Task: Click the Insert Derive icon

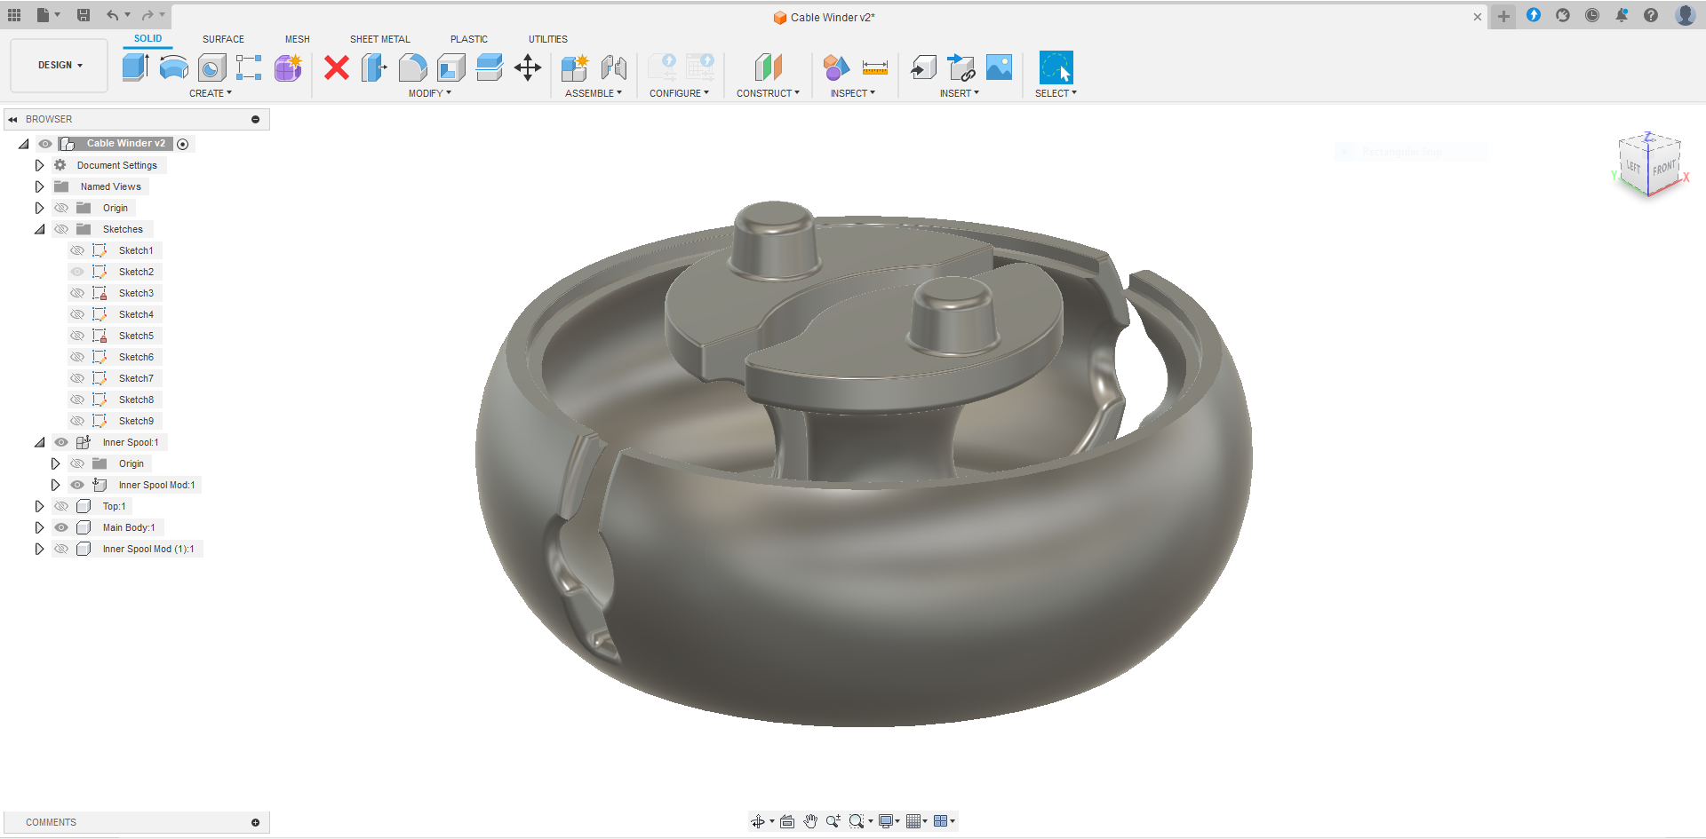Action: point(924,67)
